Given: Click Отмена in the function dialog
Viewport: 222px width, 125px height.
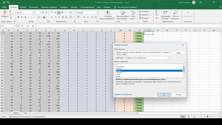Looking at the screenshot, I should (179, 95).
